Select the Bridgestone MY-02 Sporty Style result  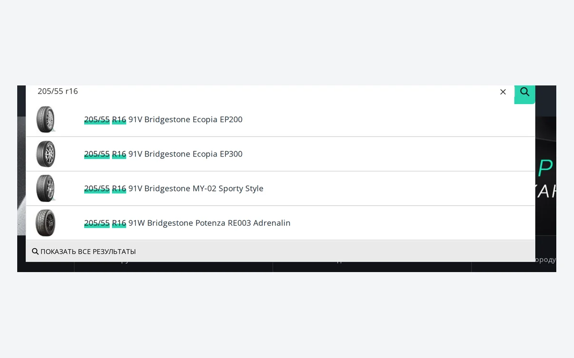point(280,189)
